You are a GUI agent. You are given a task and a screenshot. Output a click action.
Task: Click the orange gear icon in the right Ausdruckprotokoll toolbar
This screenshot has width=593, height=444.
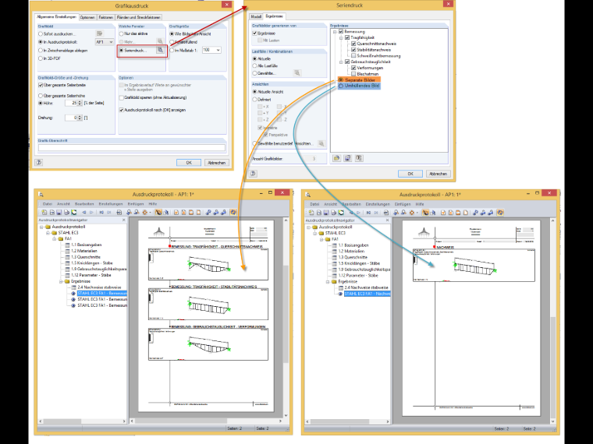click(411, 213)
